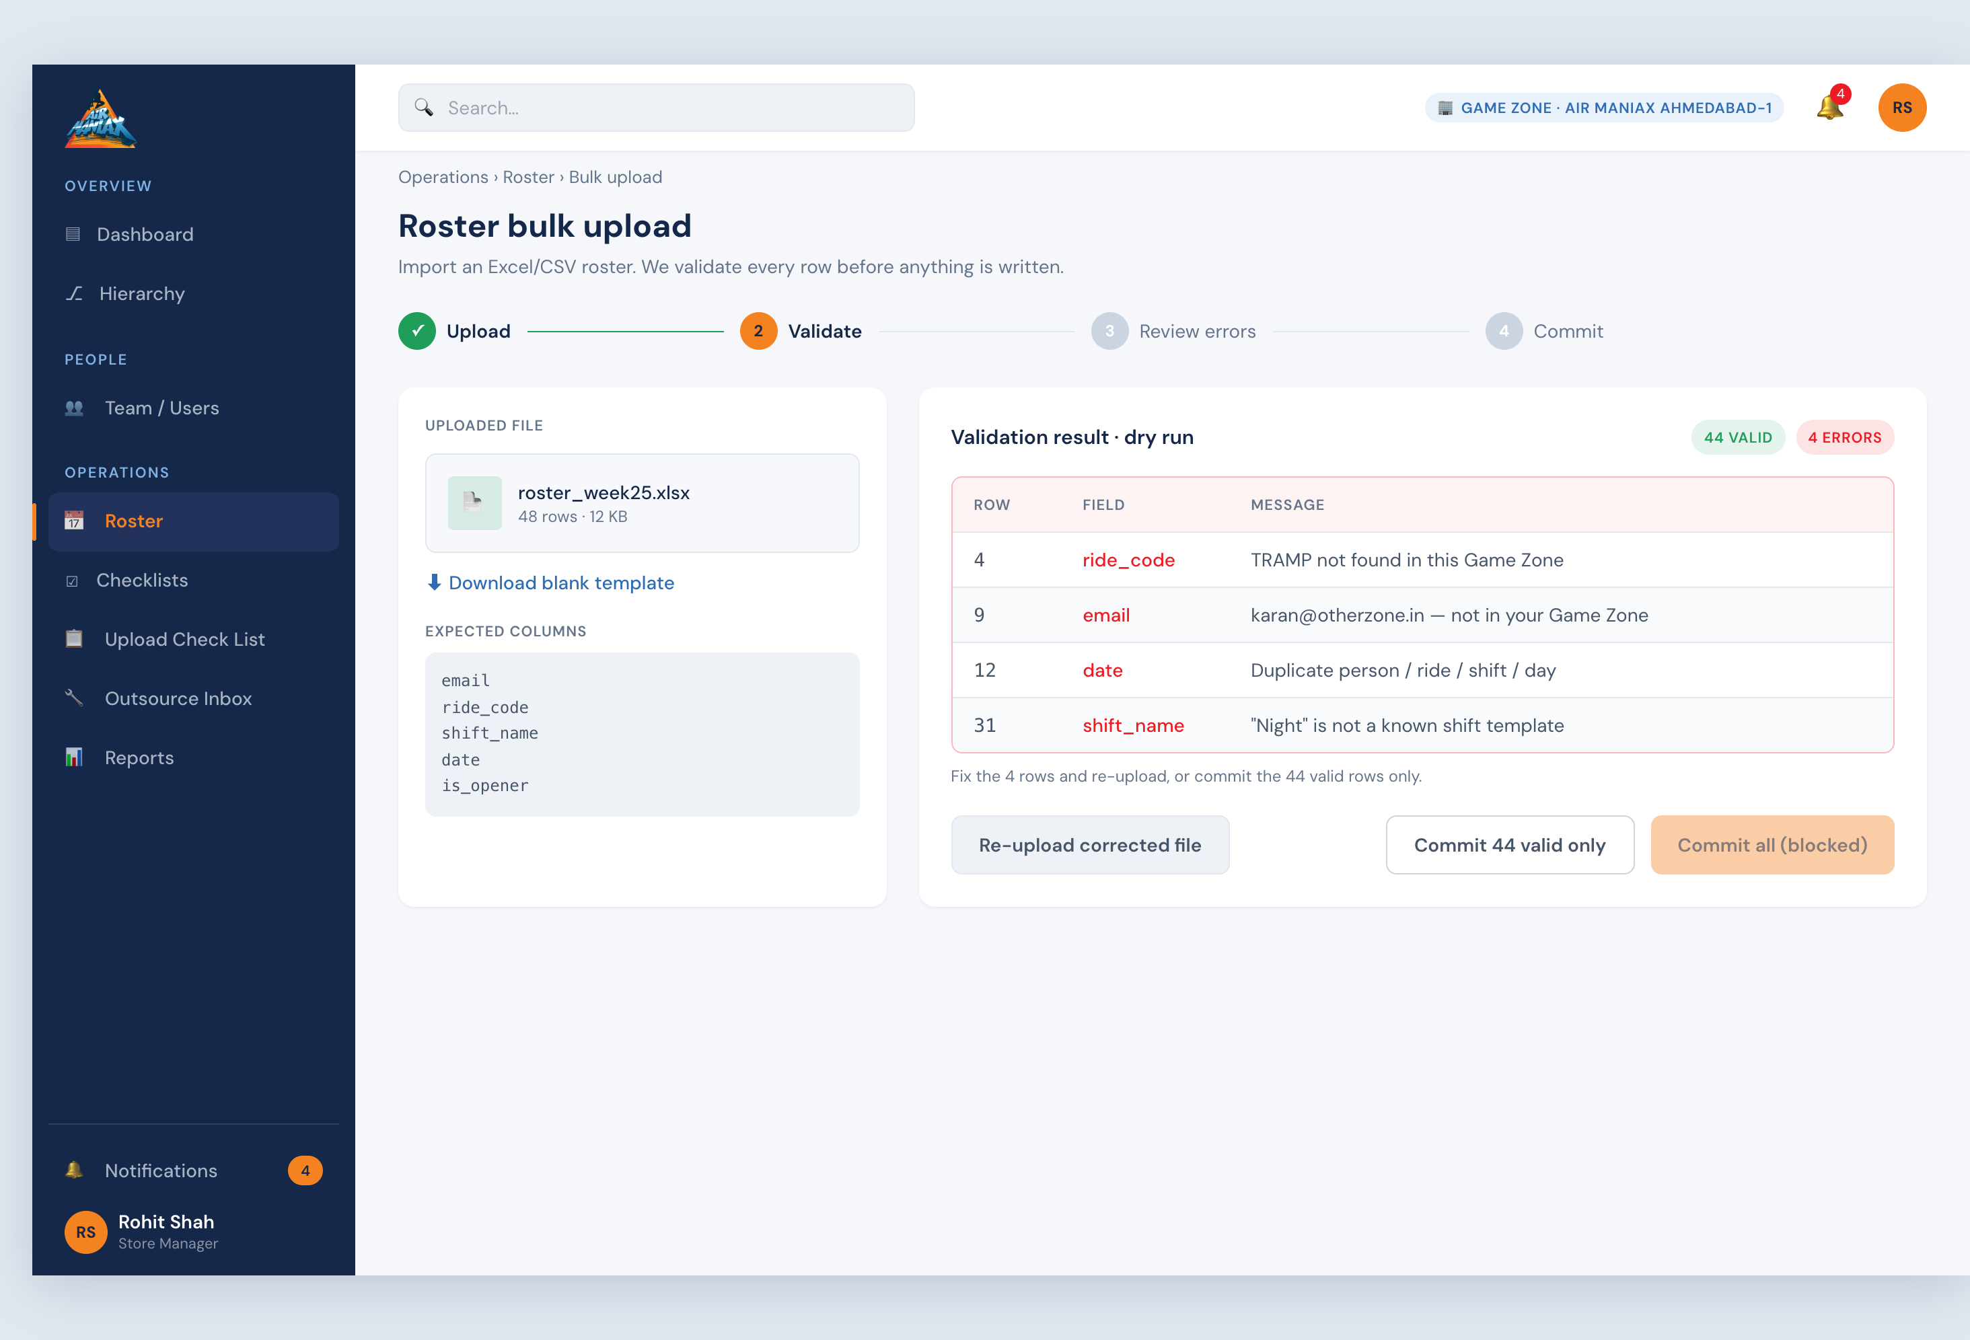Click the sidebar Notifications bell icon
The height and width of the screenshot is (1340, 1970).
coord(75,1170)
